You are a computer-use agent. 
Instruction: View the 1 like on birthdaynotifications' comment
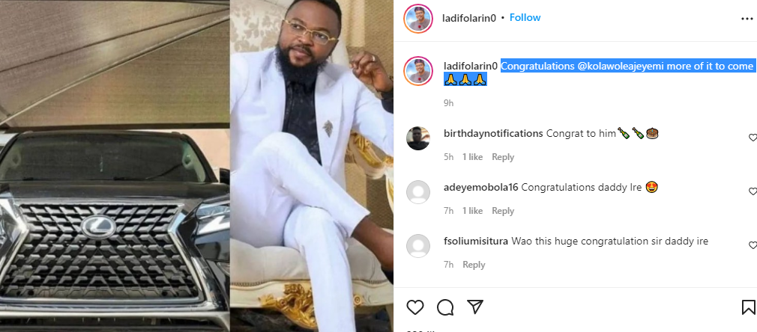coord(472,157)
